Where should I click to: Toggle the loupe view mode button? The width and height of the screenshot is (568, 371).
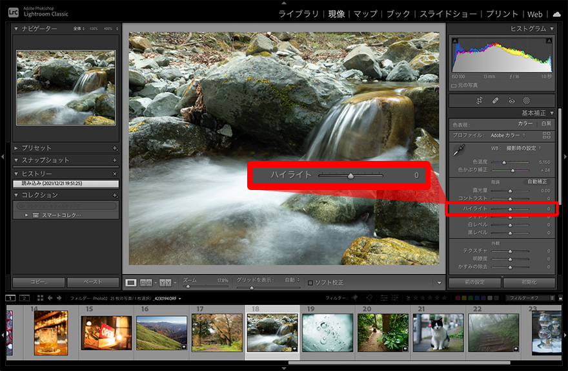tap(131, 282)
